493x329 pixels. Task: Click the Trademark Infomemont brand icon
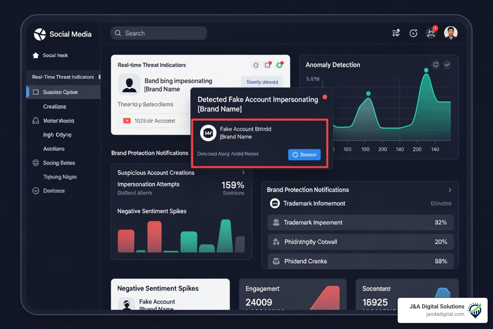[x=275, y=203]
